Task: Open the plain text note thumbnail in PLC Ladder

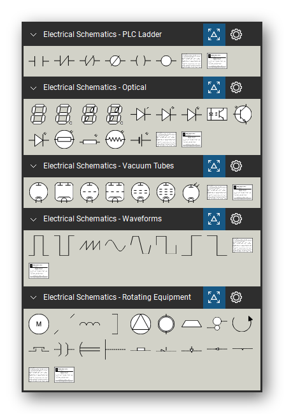Action: tap(192, 61)
